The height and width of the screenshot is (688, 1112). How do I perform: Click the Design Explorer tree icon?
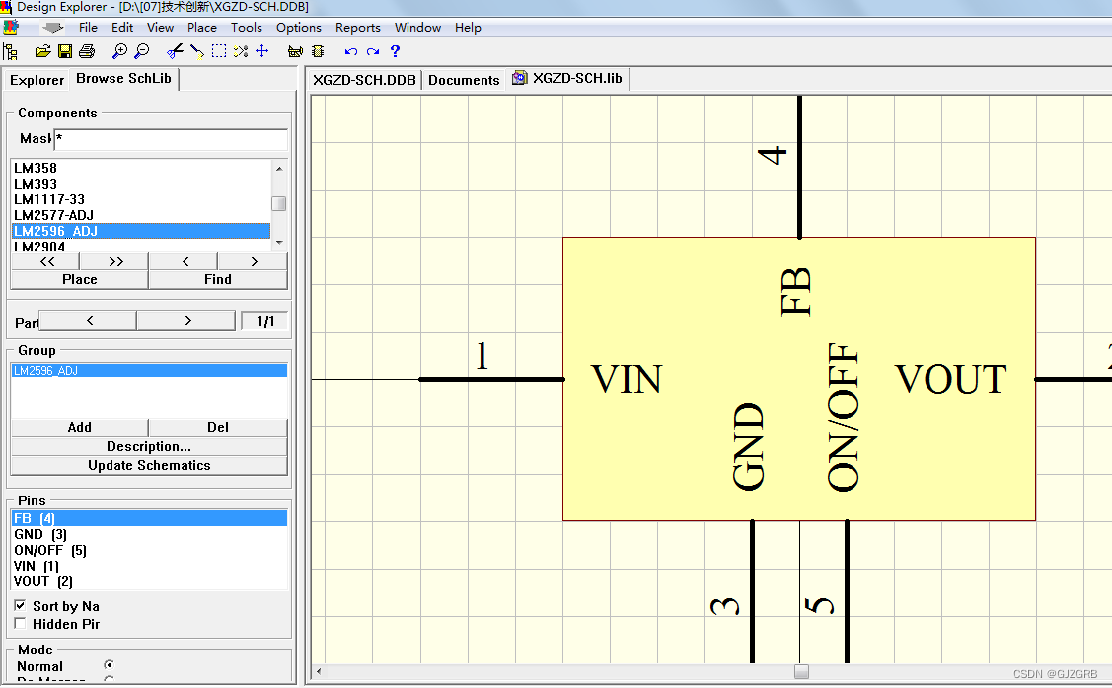point(11,51)
